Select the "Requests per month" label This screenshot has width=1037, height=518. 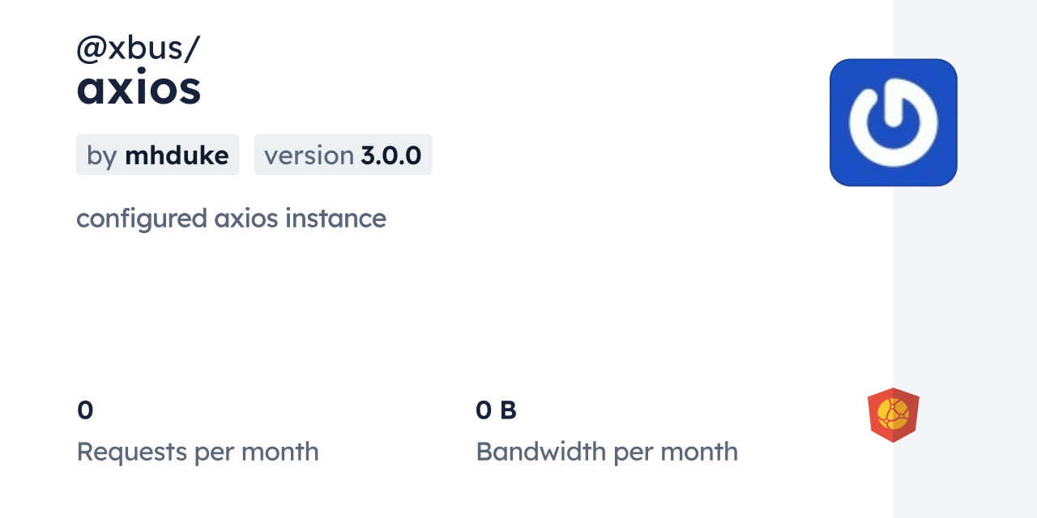click(x=198, y=452)
